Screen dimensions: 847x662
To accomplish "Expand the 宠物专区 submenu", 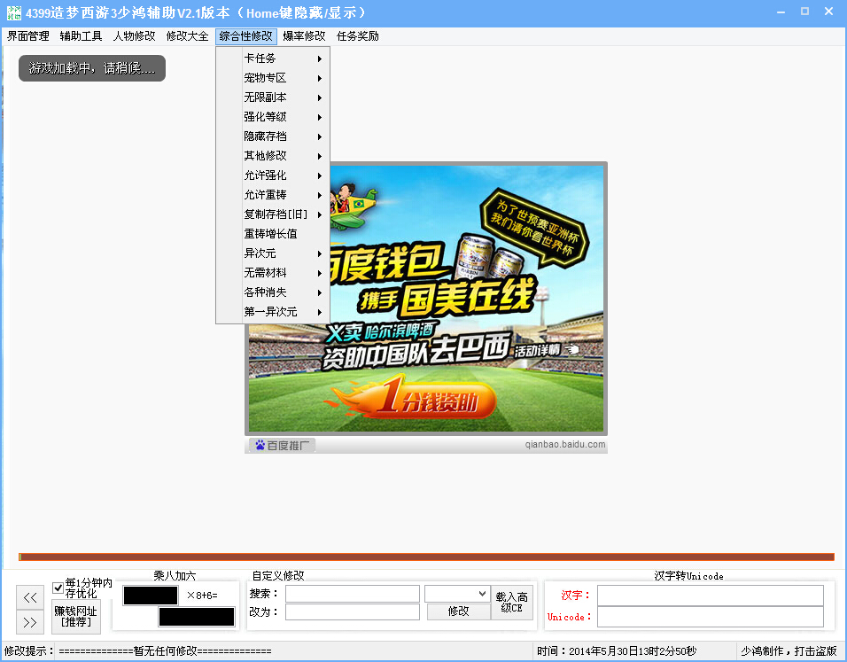I will 273,78.
